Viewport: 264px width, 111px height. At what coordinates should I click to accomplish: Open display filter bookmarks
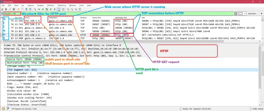[2, 13]
